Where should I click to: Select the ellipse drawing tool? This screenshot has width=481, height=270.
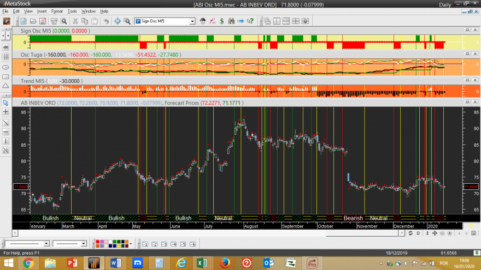coord(5,68)
